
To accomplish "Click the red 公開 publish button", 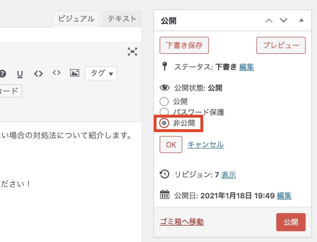I will point(291,222).
